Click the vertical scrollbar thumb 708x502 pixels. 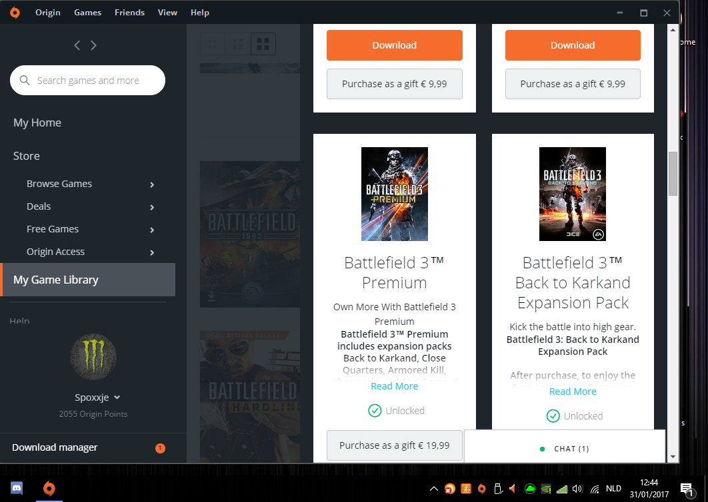click(673, 174)
